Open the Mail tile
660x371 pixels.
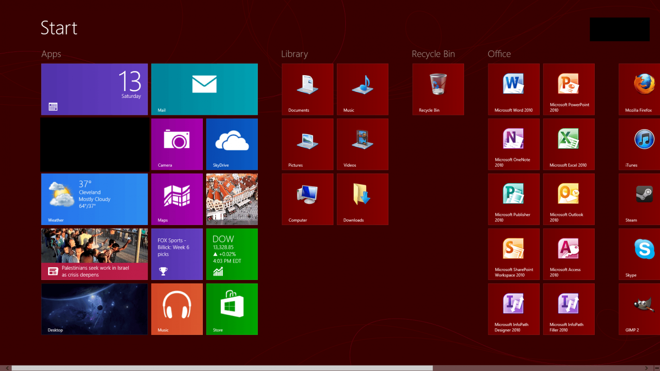204,89
